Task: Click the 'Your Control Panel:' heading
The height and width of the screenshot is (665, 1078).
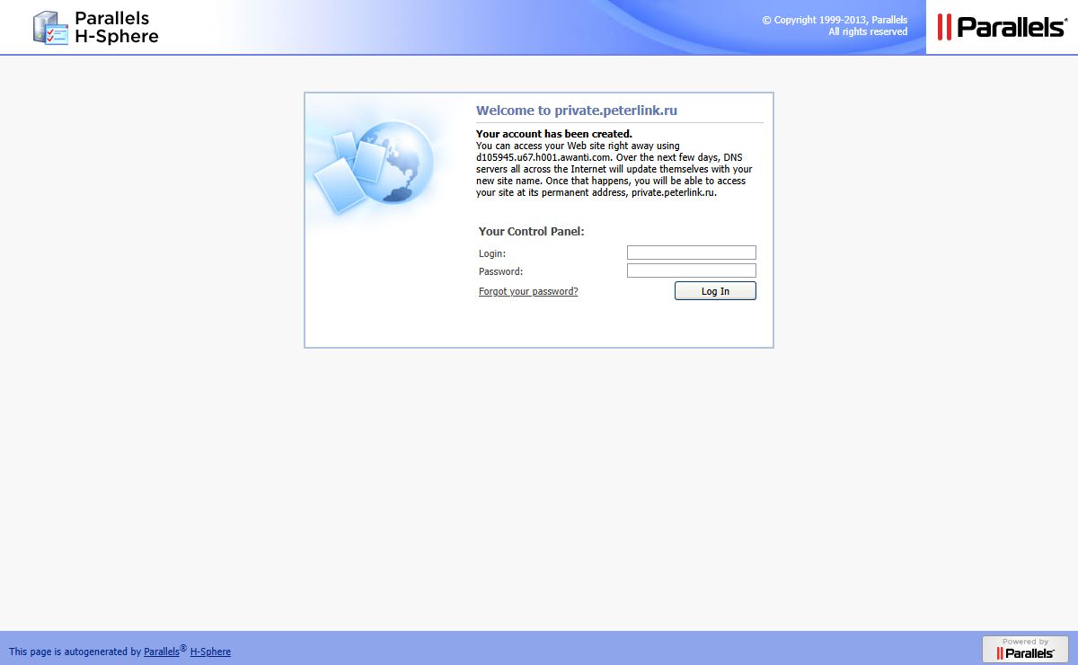Action: (532, 231)
